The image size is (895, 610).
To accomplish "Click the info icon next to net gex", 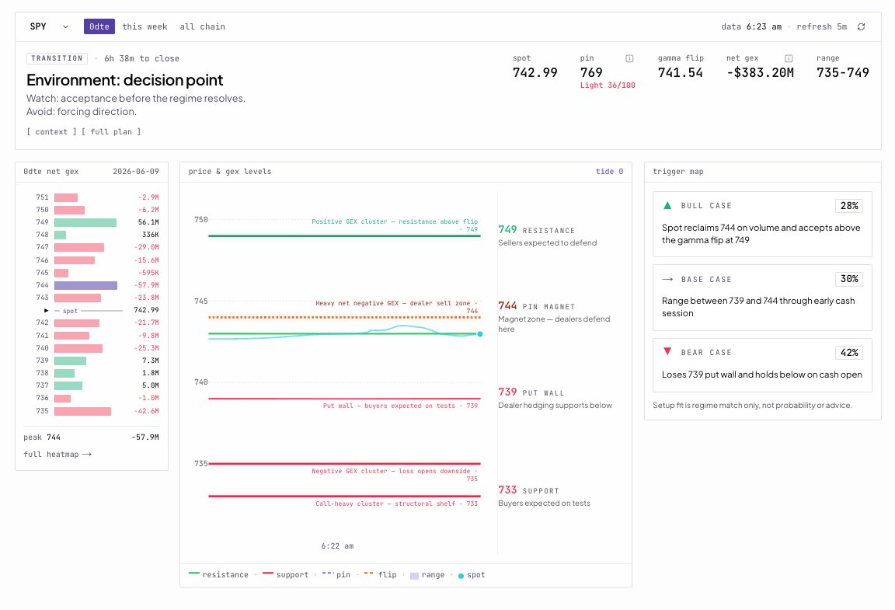I will [x=789, y=58].
